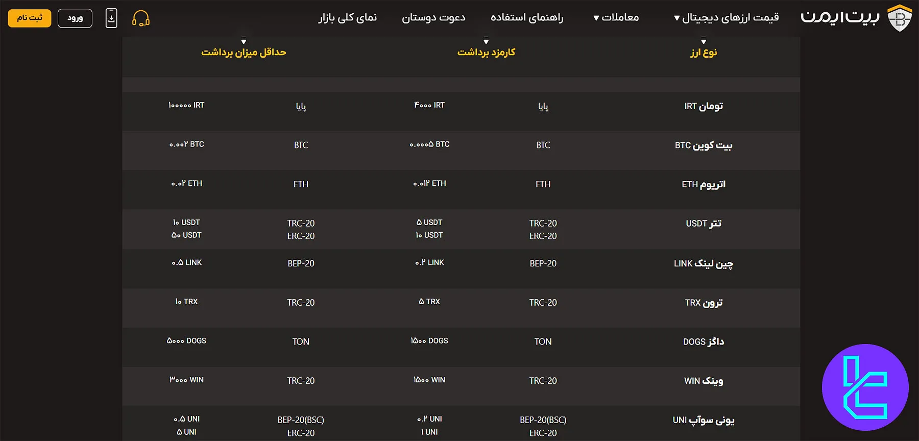Click the ۳۰۰۰ WIN minimum withdrawal value
The height and width of the screenshot is (441, 919).
pyautogui.click(x=186, y=380)
